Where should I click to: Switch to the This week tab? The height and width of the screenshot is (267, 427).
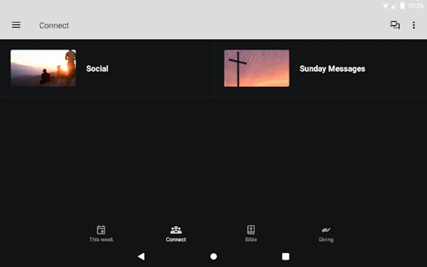pos(101,234)
